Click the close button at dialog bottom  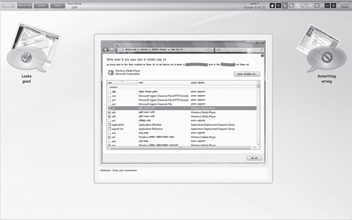[x=254, y=158]
